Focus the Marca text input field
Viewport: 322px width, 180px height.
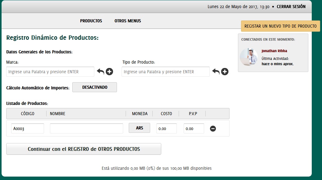50,72
